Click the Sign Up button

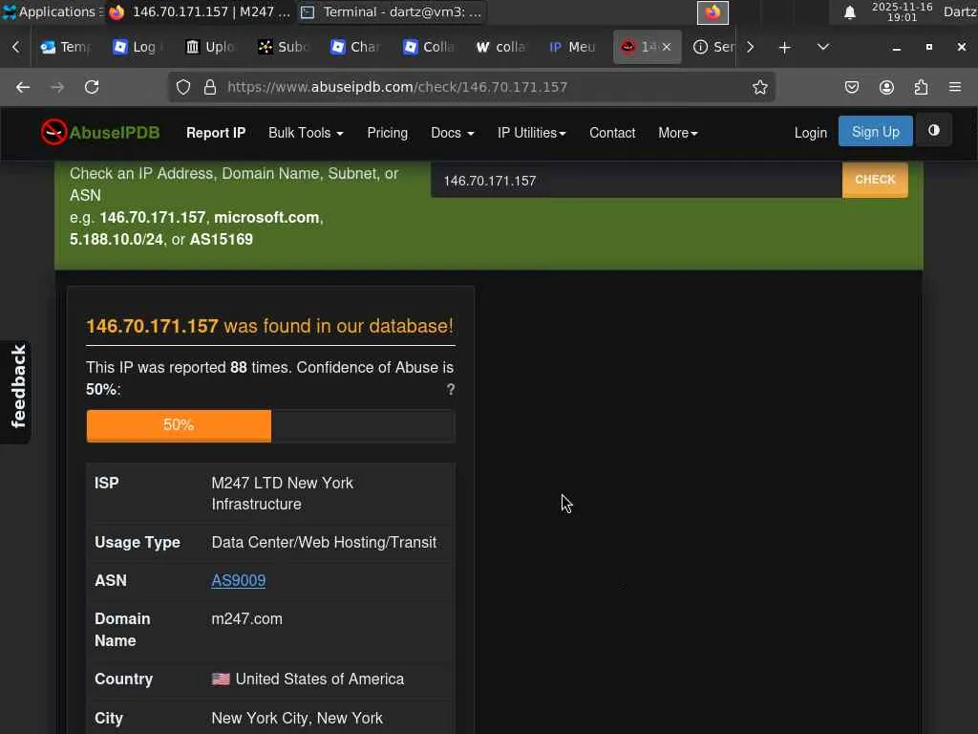pyautogui.click(x=875, y=131)
